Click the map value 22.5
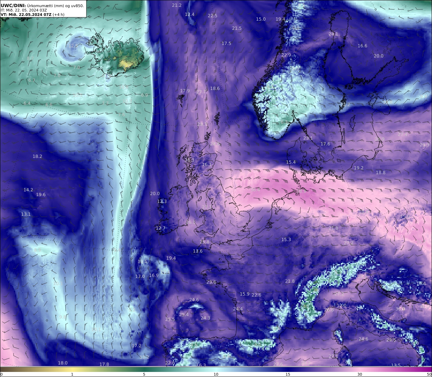Screen dimensions: 432x377 (213, 16)
